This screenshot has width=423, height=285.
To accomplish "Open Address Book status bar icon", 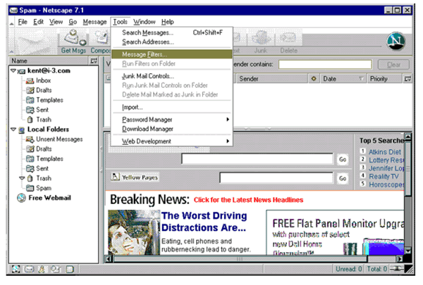I will 55,269.
